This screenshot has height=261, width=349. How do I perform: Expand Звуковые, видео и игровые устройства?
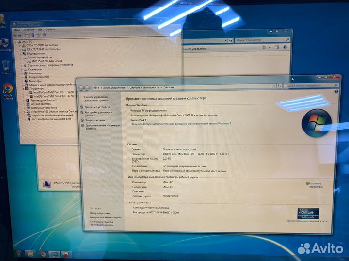point(22,66)
